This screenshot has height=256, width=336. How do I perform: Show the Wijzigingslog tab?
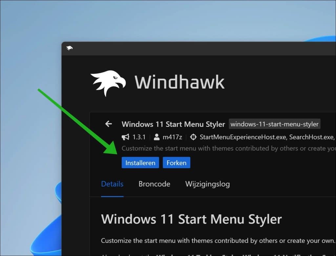coord(207,184)
